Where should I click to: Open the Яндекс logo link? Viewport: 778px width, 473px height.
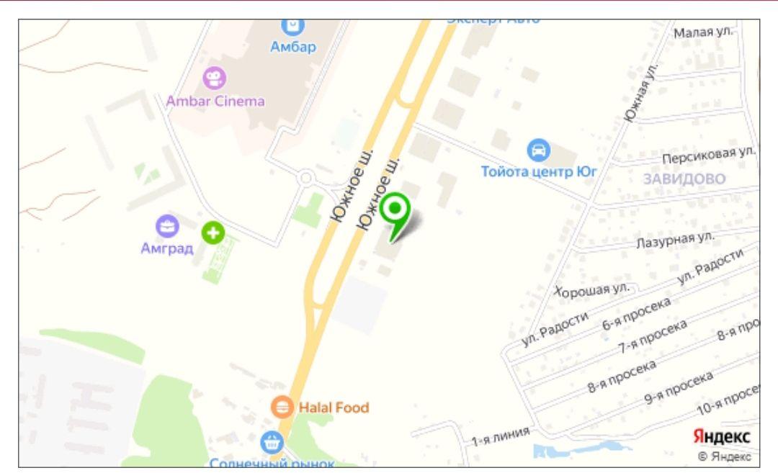[x=721, y=437]
